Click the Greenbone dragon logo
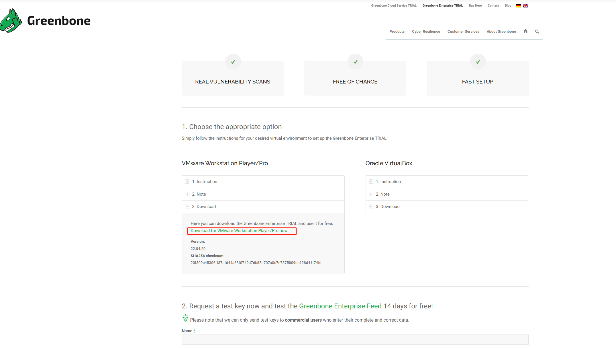This screenshot has width=616, height=348. click(x=11, y=21)
